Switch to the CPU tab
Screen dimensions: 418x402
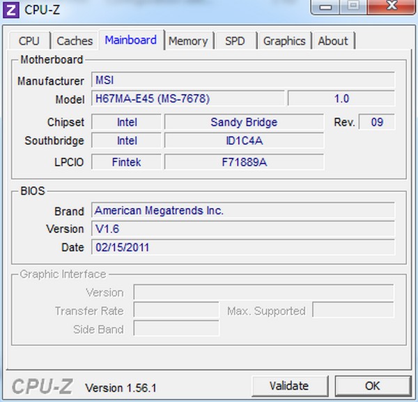coord(29,41)
